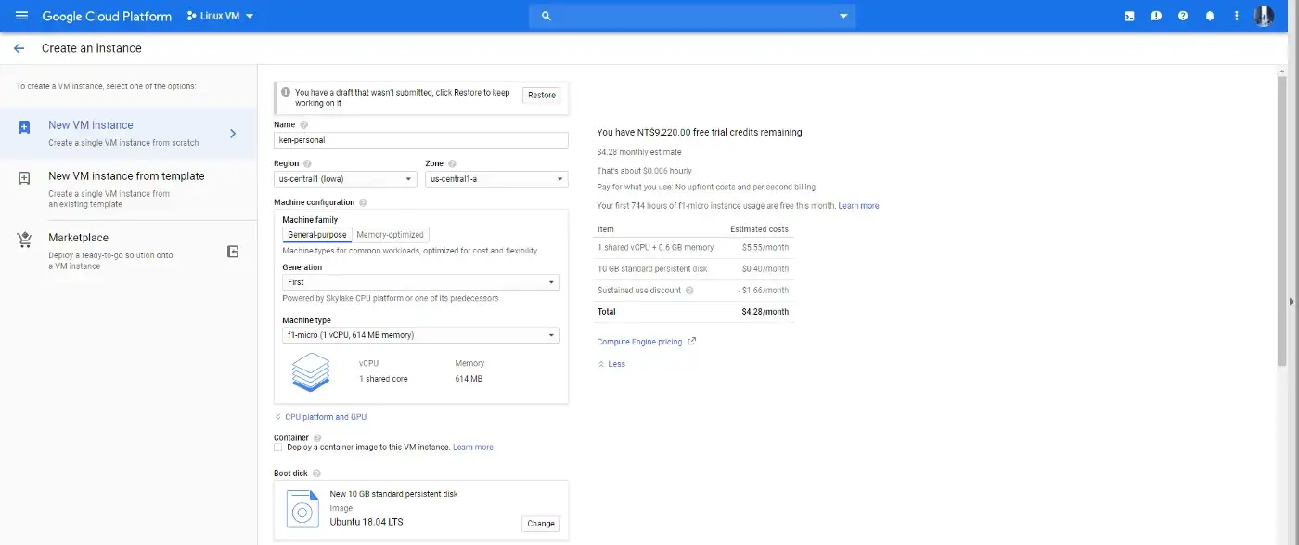Open Container Learn more link
Screen dimensions: 1299x545
point(473,448)
